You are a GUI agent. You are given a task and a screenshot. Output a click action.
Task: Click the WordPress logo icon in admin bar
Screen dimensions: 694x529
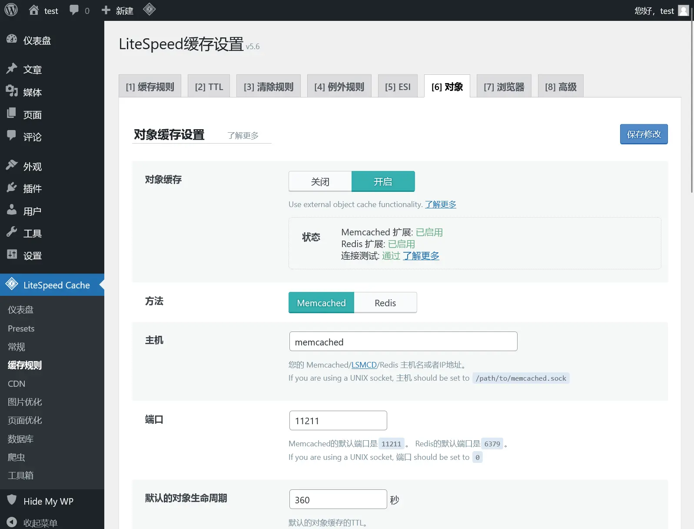coord(11,10)
